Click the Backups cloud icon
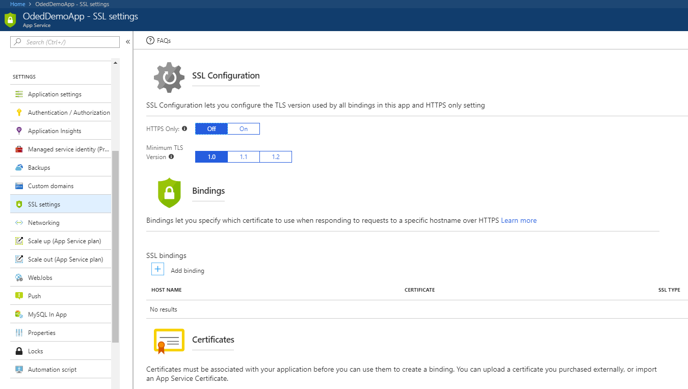Screen dimensions: 688x389 (x=19, y=168)
